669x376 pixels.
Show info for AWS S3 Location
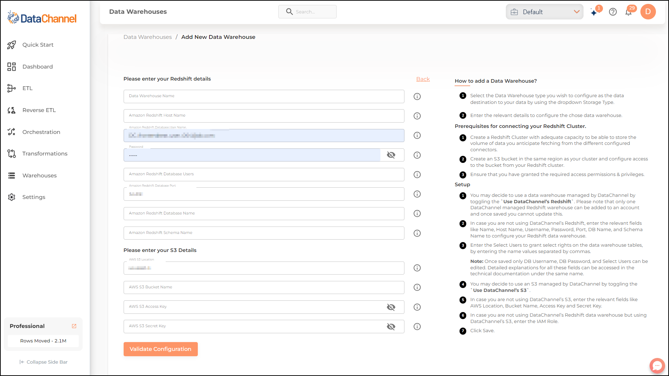pos(417,268)
